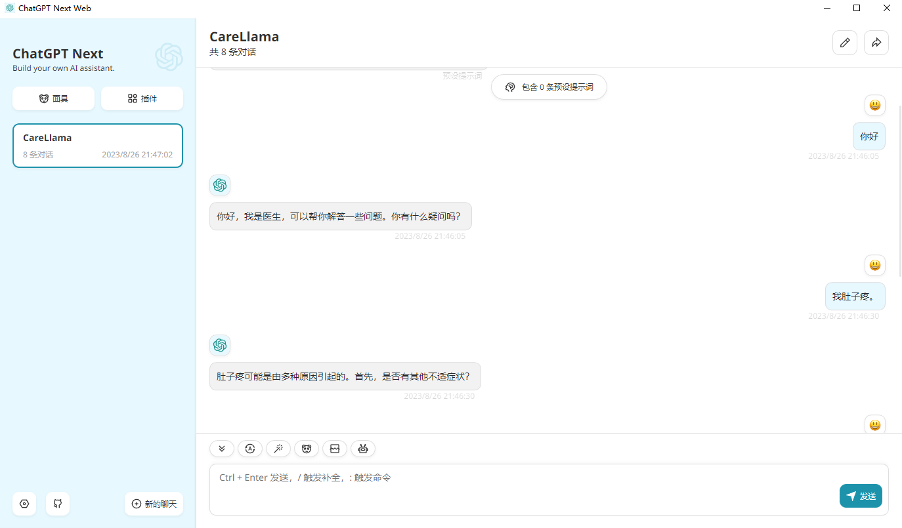902x528 pixels.
Task: Minimize the ChatGPT Next Web window
Action: coord(827,9)
